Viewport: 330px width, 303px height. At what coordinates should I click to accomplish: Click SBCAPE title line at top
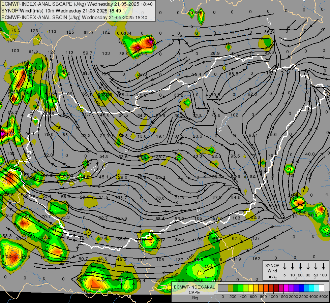tap(77, 4)
